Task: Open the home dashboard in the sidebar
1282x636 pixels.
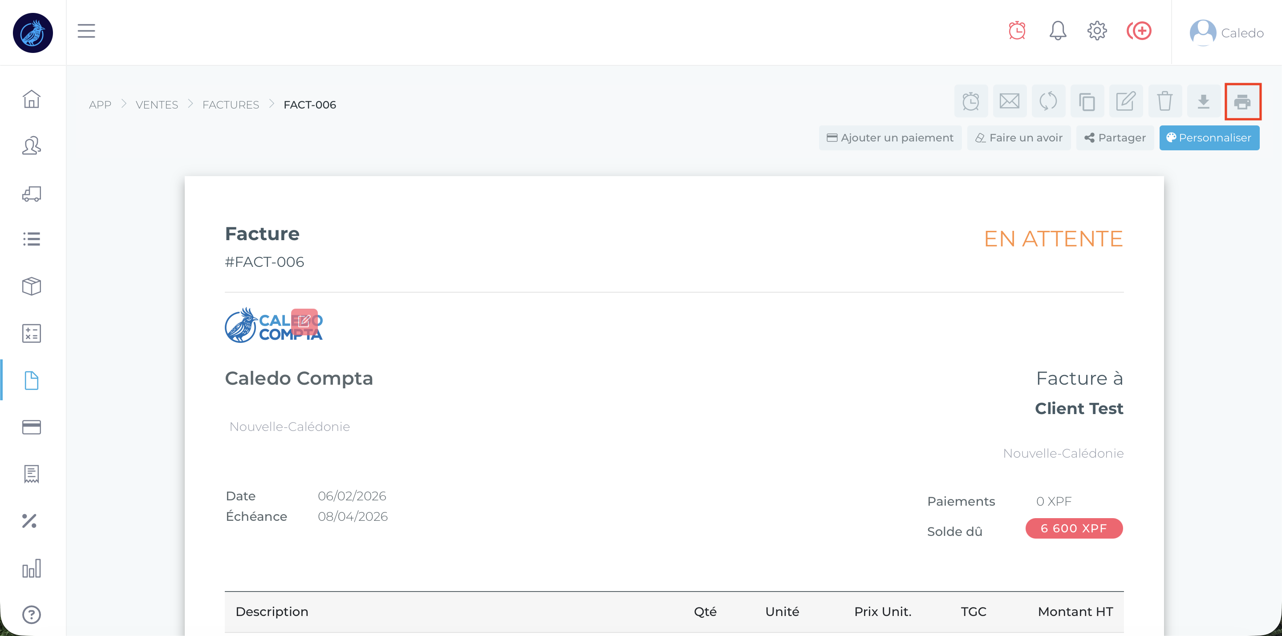Action: click(31, 99)
